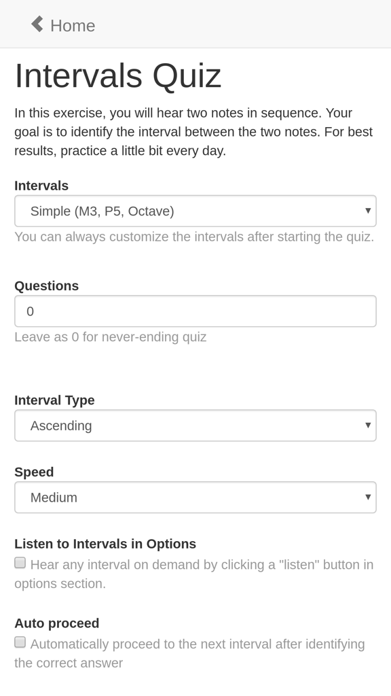This screenshot has width=391, height=696.
Task: Open the Speed dropdown set to Medium
Action: (x=195, y=497)
